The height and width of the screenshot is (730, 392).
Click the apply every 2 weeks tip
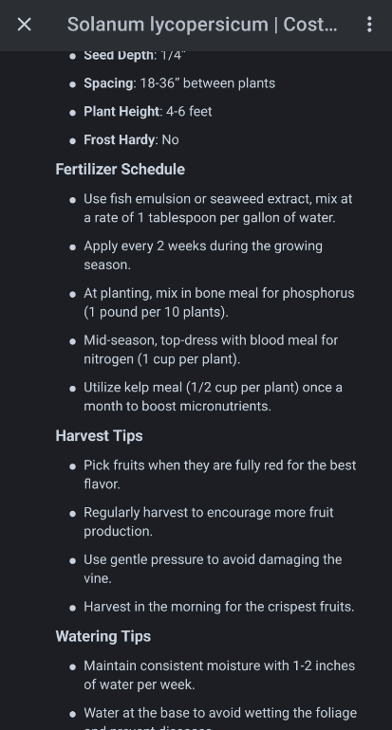[x=203, y=255]
